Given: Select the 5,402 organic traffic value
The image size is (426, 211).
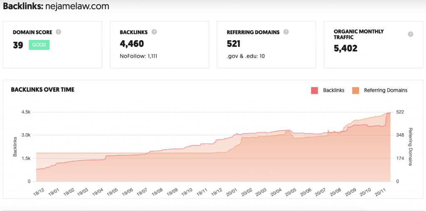Looking at the screenshot, I should (x=346, y=48).
